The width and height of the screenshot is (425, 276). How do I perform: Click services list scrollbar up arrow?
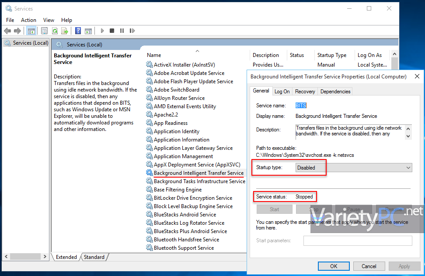point(395,54)
